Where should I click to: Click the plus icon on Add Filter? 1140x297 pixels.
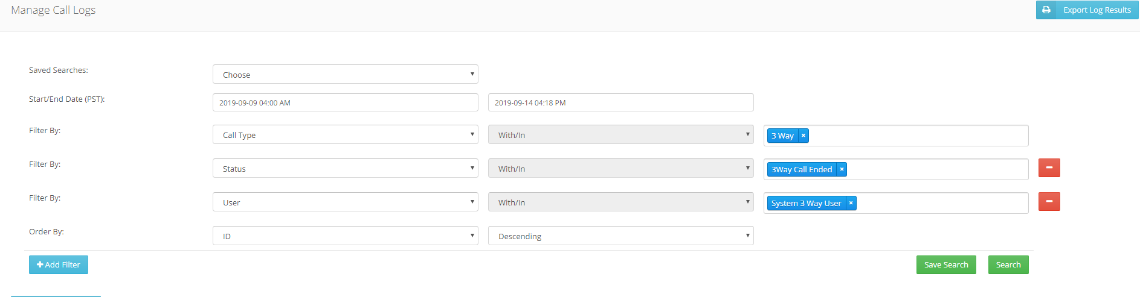[40, 264]
